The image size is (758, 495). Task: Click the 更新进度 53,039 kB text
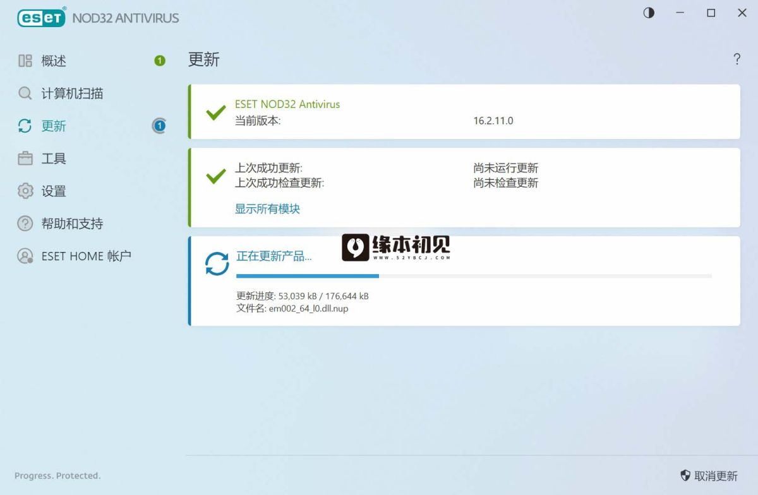pos(303,295)
